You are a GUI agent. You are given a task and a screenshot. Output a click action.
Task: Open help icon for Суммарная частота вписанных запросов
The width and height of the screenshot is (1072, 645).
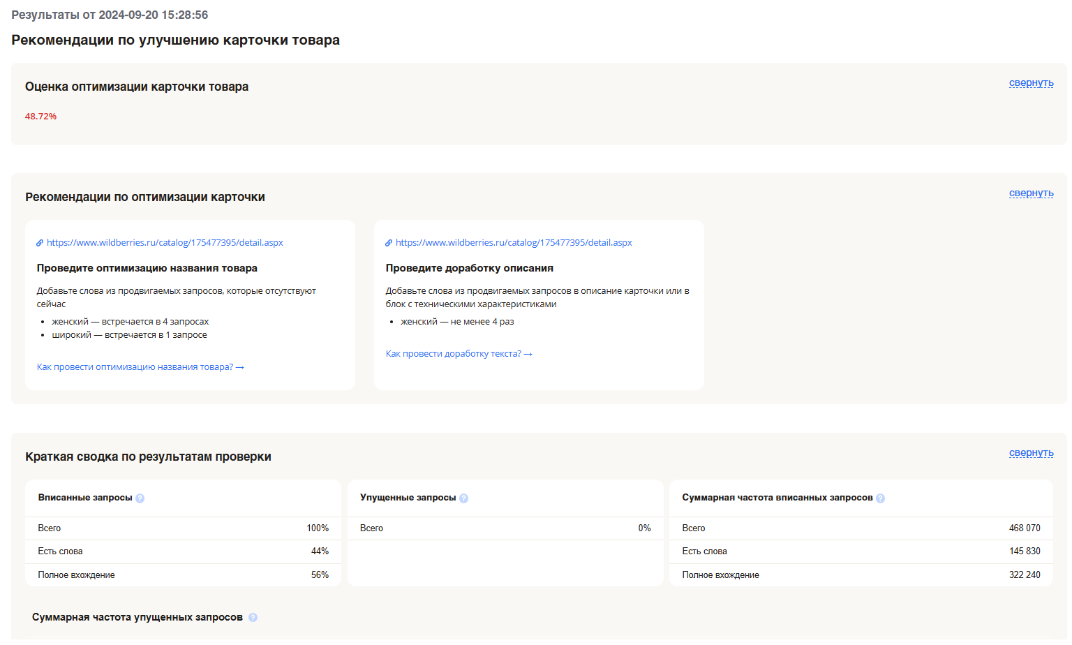[x=880, y=498]
